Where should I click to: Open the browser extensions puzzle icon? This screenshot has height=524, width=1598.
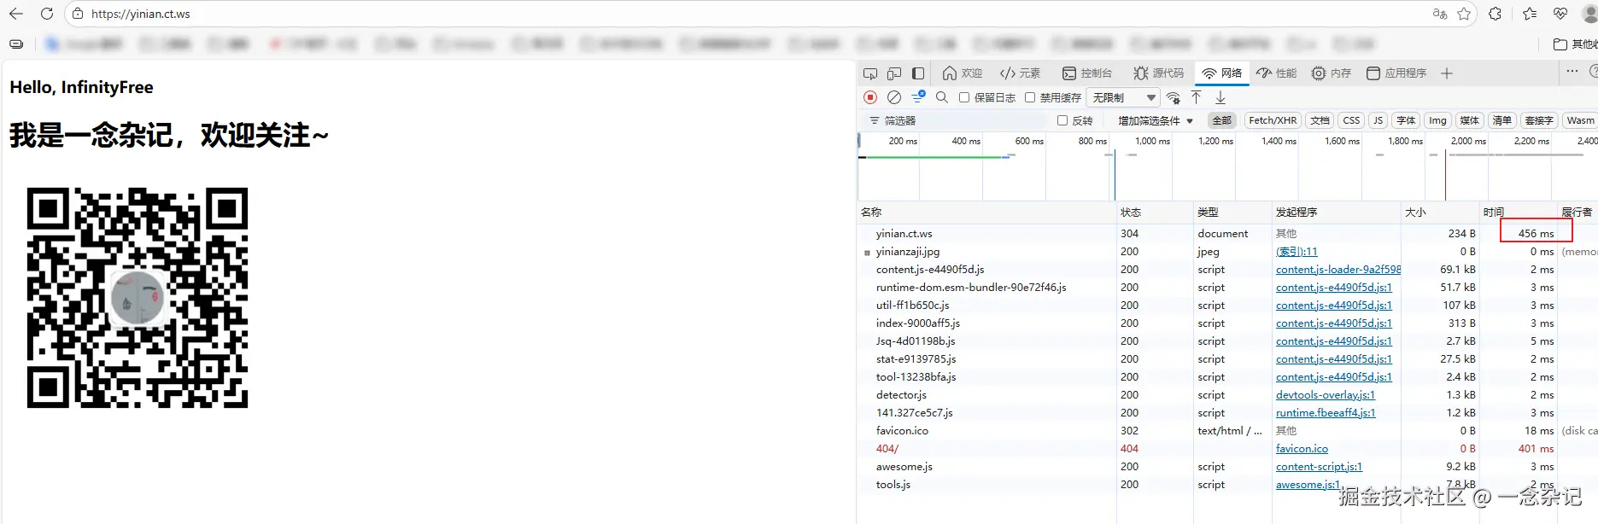[x=1495, y=14]
